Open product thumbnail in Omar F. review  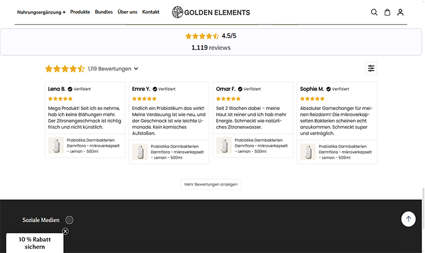[x=224, y=146]
